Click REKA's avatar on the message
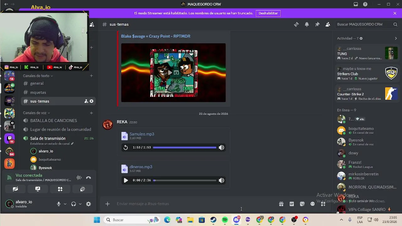402x226 pixels. 108,125
